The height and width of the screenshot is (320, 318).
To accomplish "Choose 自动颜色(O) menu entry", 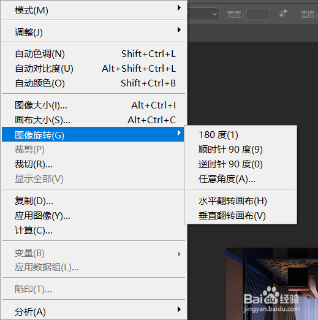I will (x=94, y=83).
